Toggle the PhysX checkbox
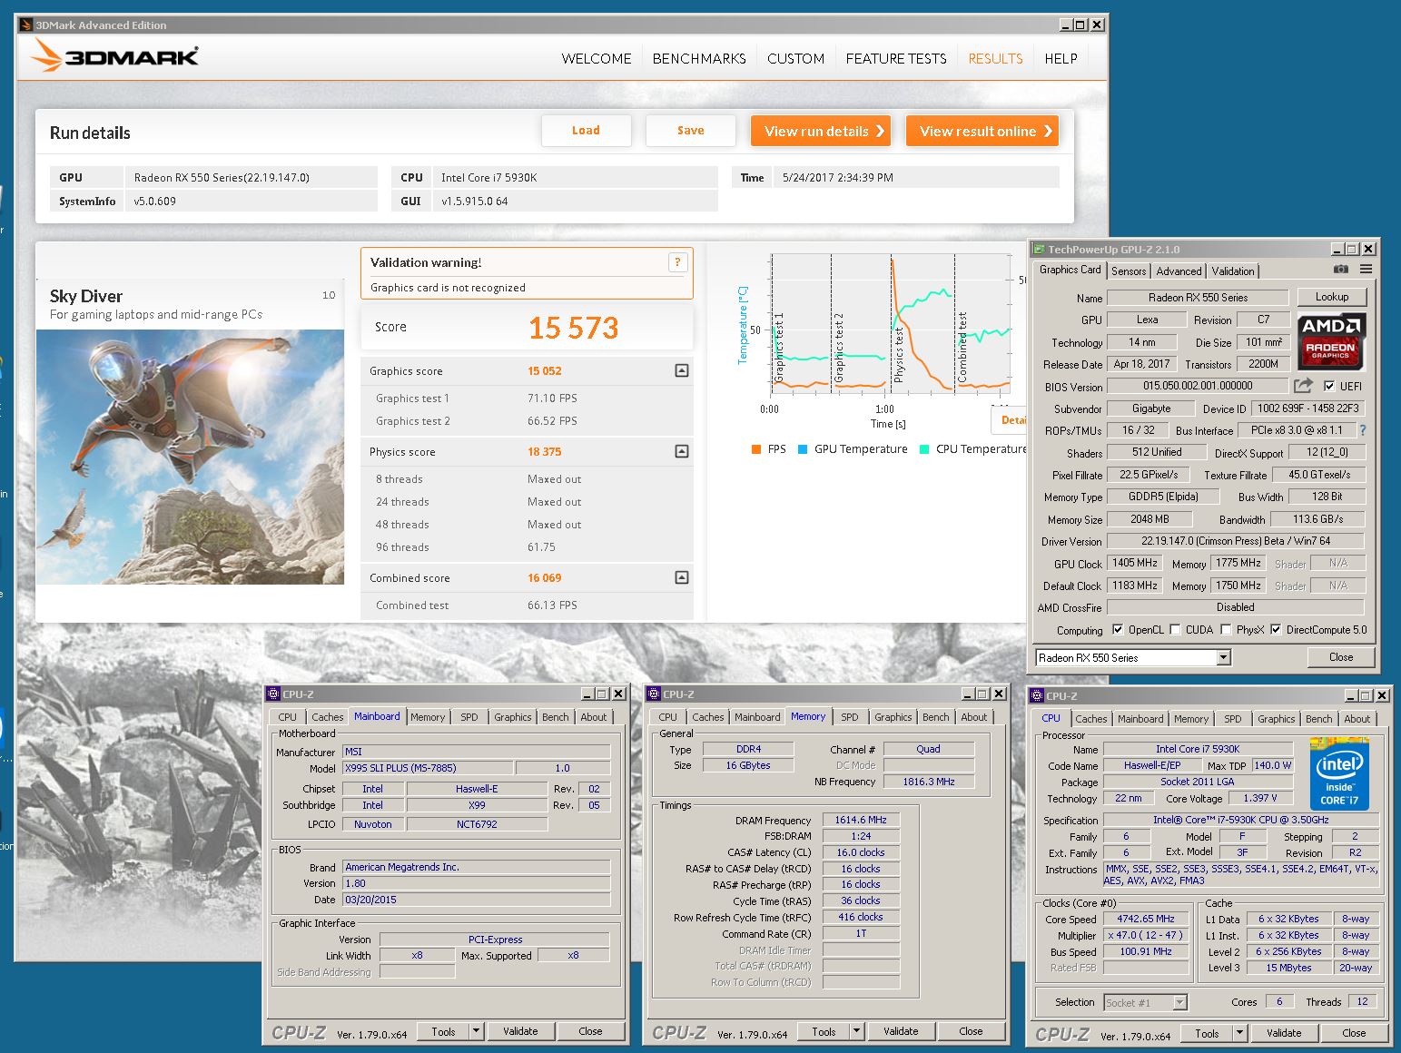Image resolution: width=1401 pixels, height=1053 pixels. [1226, 629]
